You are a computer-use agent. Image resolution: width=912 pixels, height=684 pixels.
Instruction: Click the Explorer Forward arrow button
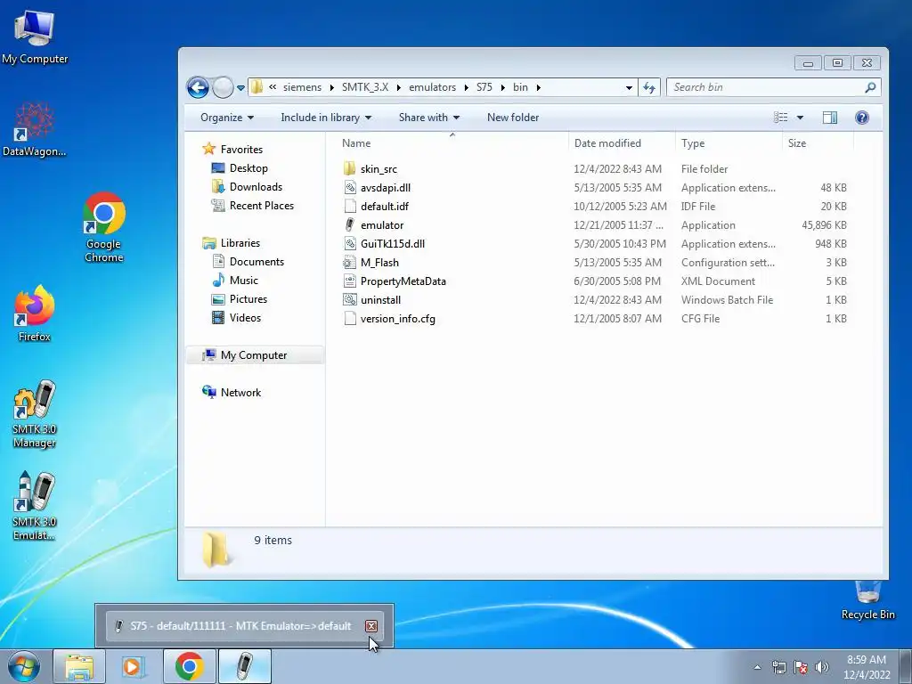(223, 88)
